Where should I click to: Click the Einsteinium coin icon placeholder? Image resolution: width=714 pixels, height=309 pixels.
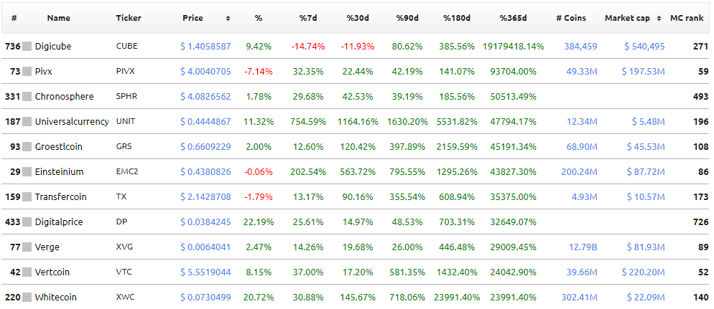[27, 172]
